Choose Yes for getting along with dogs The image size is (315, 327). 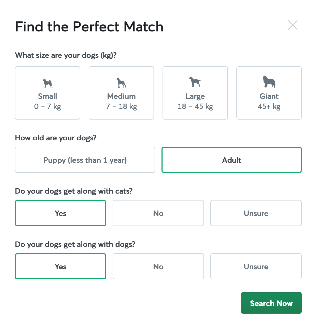pyautogui.click(x=61, y=267)
